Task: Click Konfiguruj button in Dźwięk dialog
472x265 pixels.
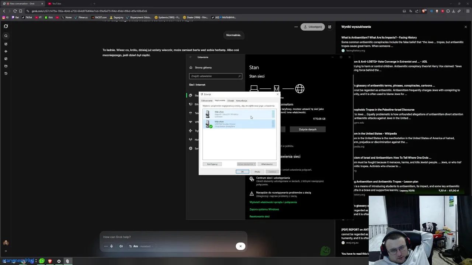Action: (212, 164)
